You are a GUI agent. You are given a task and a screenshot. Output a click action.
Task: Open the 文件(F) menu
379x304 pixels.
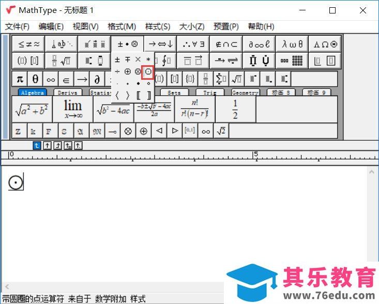(x=17, y=26)
